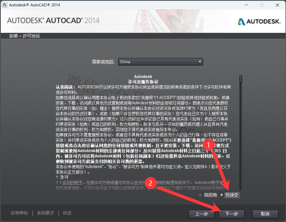Image resolution: width=286 pixels, height=222 pixels.
Task: Click the disabled maximize window button
Action: [262, 5]
